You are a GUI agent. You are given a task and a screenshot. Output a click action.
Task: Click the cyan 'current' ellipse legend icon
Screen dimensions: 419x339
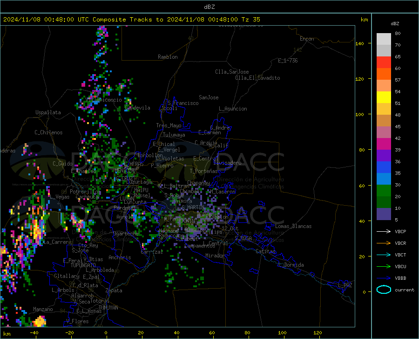tap(384, 290)
